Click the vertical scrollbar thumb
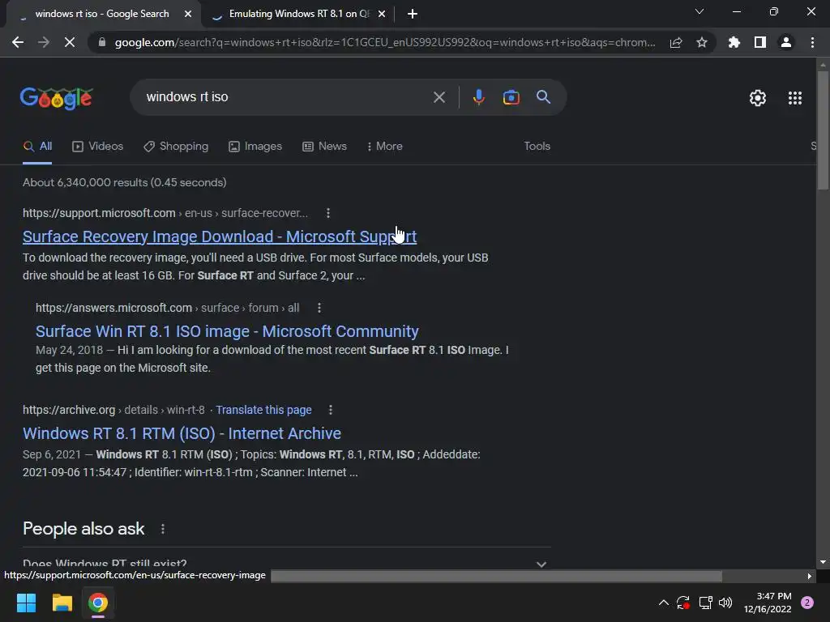 click(x=823, y=130)
